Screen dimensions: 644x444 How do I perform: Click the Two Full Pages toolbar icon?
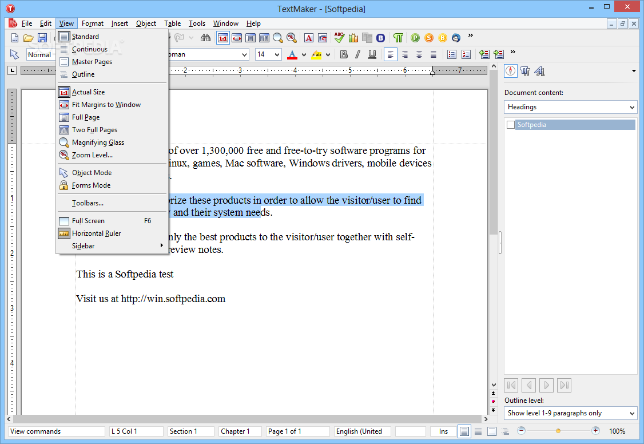coord(264,38)
